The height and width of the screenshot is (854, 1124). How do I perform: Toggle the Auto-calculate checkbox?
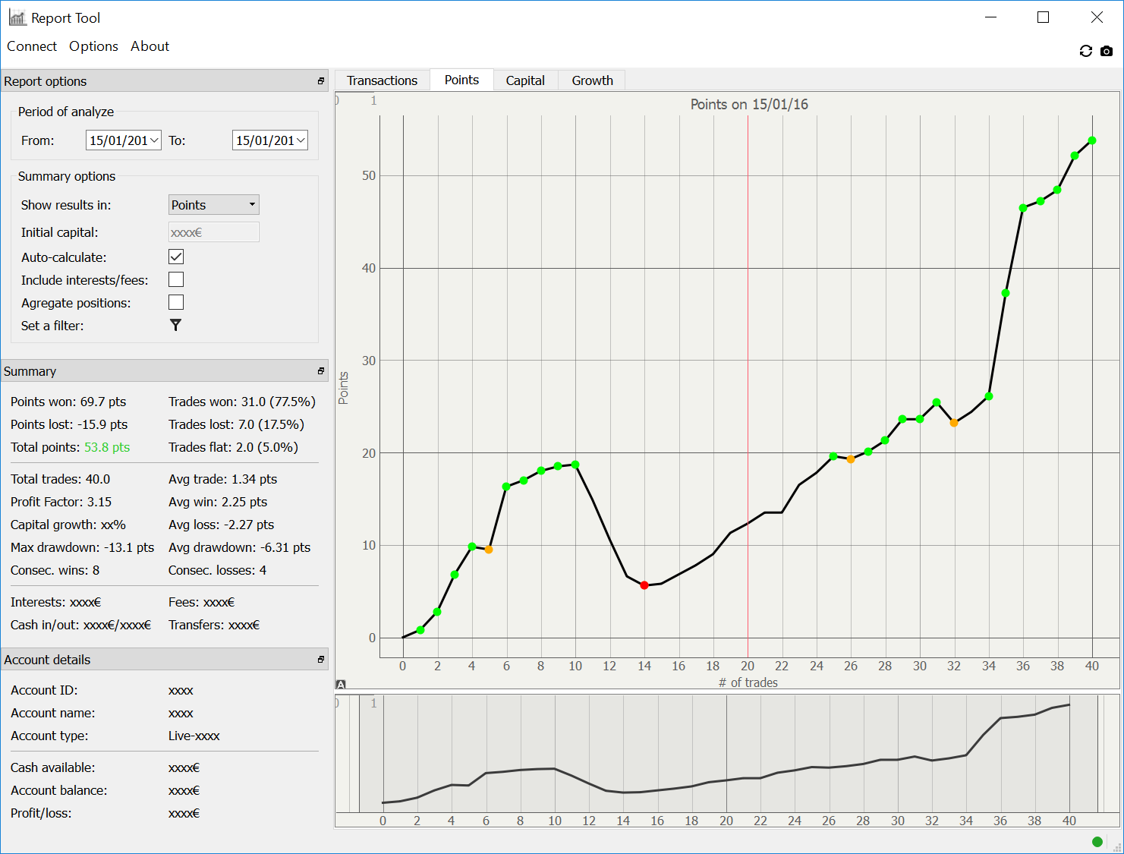coord(176,257)
